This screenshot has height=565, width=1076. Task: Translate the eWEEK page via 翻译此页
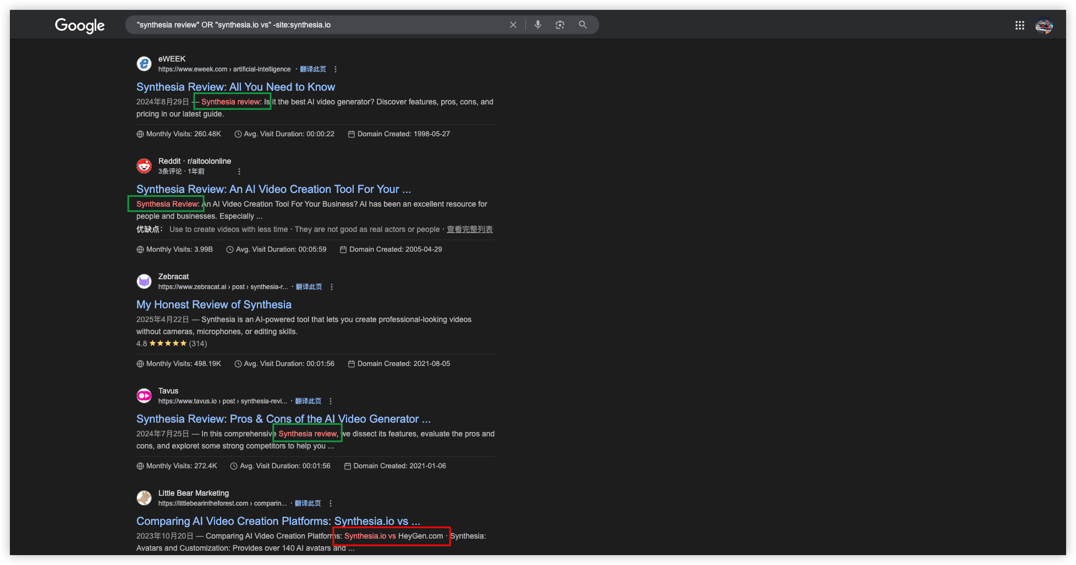pyautogui.click(x=313, y=69)
